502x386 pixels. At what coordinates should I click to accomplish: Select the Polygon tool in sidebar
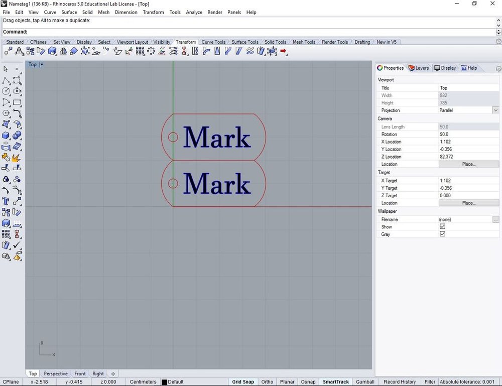tap(6, 113)
